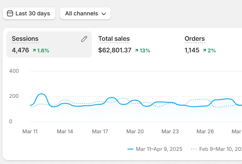This screenshot has width=242, height=164.
Task: Select the Total sales metric
Action: pyautogui.click(x=114, y=39)
